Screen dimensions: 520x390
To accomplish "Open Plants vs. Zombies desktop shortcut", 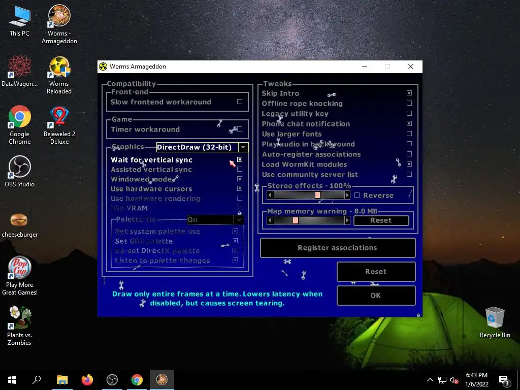I will pos(20,326).
